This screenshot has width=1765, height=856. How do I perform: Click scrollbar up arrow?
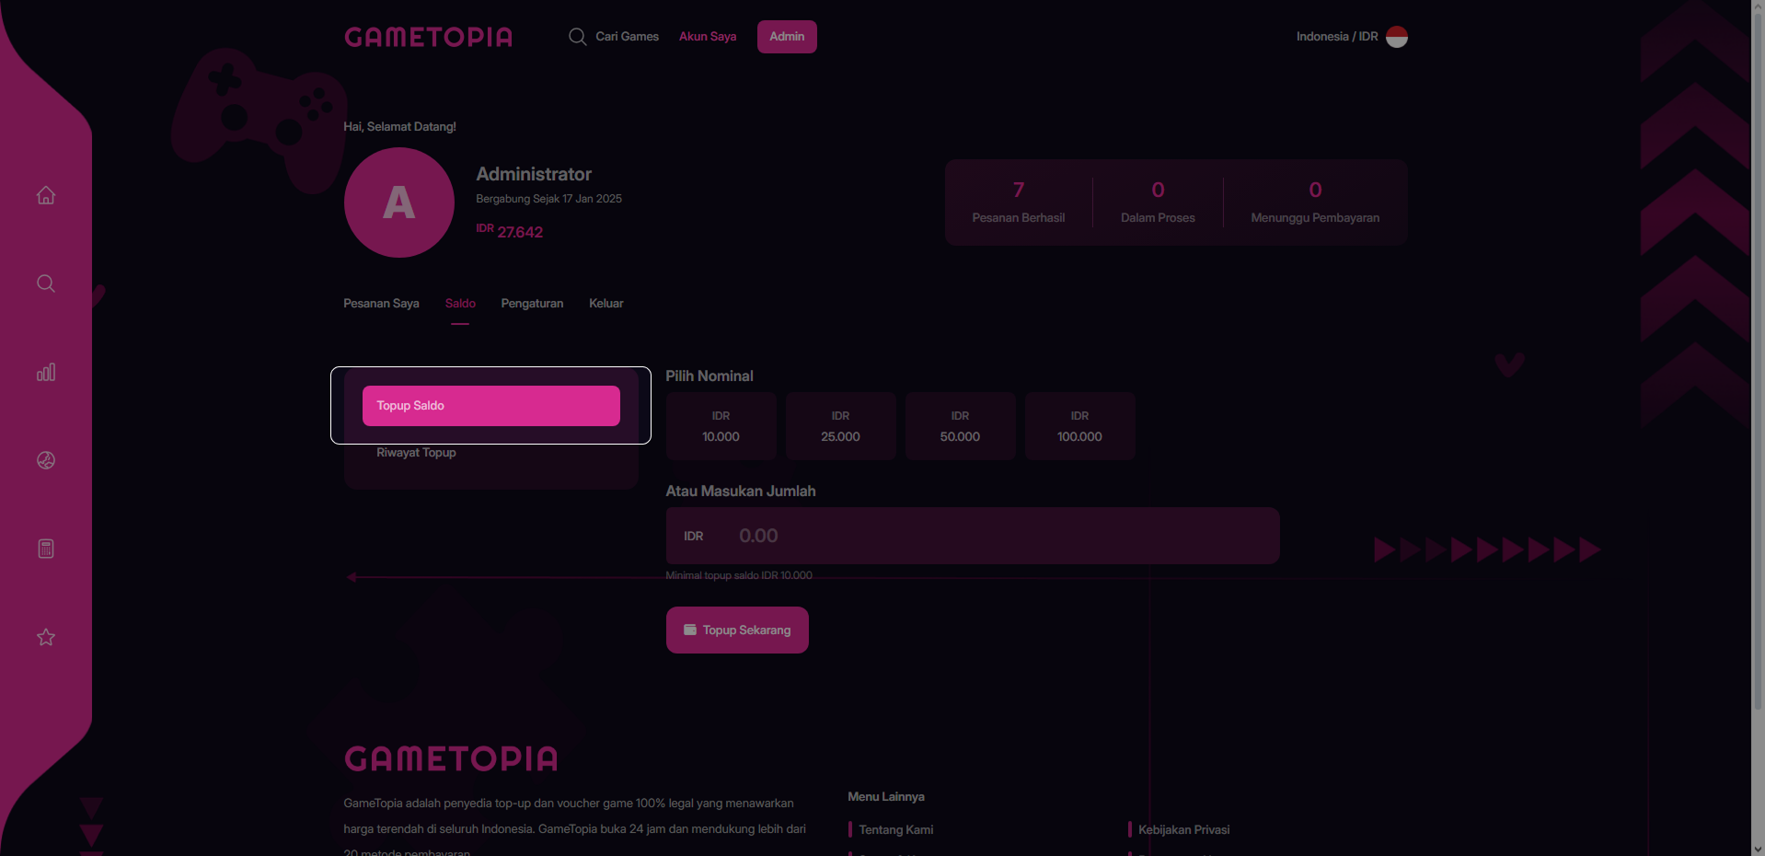coord(1758,6)
